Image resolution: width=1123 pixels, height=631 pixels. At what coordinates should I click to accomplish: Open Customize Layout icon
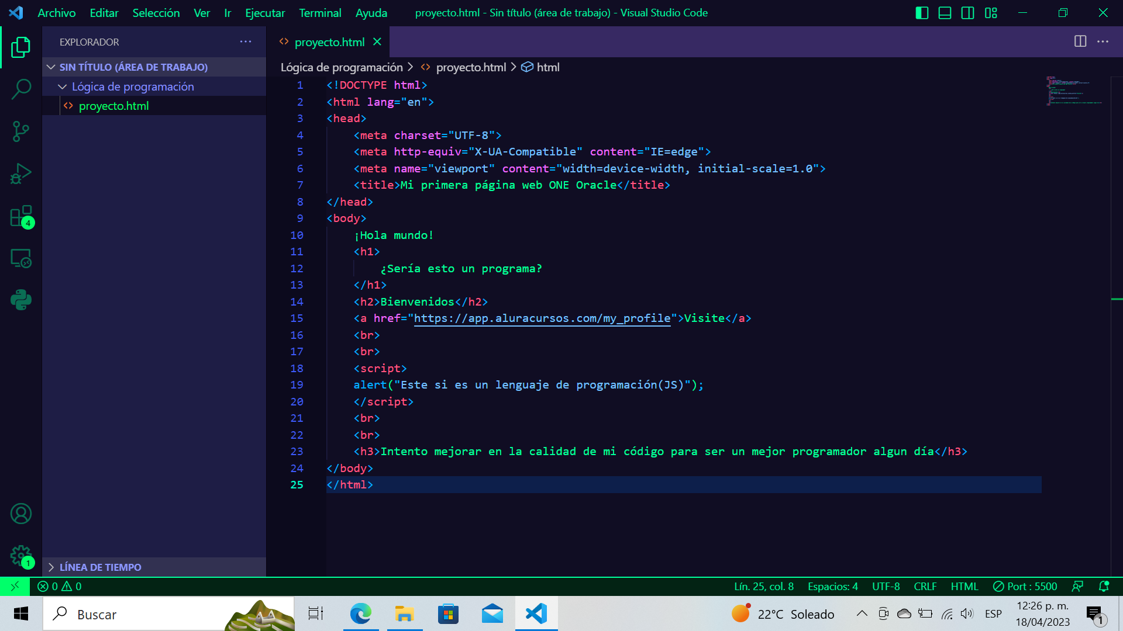tap(991, 13)
